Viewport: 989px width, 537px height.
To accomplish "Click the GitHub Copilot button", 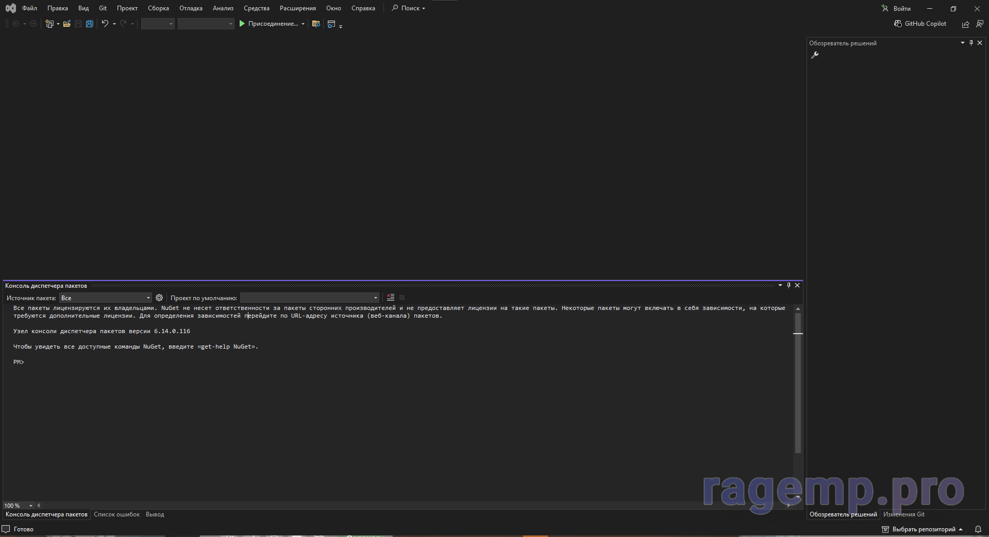I will click(x=920, y=24).
